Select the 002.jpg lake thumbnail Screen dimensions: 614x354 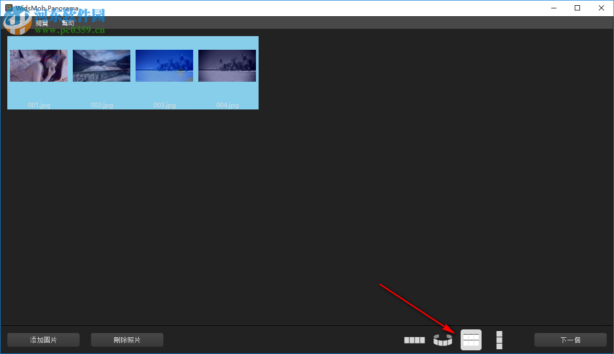(101, 65)
